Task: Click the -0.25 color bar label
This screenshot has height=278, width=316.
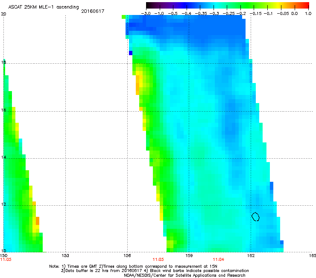Action: pos(228,14)
